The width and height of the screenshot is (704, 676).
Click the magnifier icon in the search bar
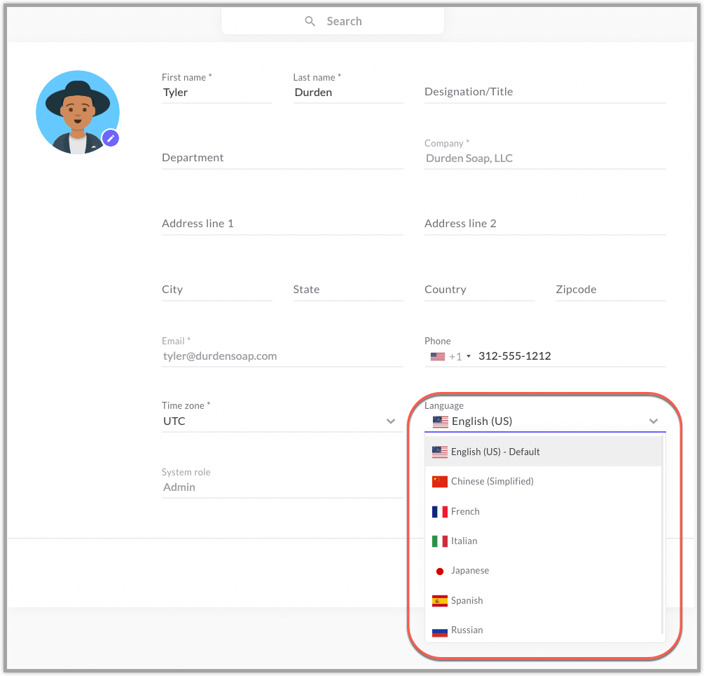310,21
